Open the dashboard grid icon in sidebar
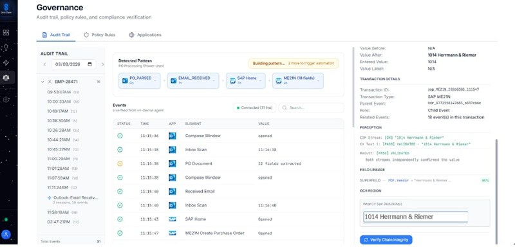515x247 pixels. (x=6, y=32)
